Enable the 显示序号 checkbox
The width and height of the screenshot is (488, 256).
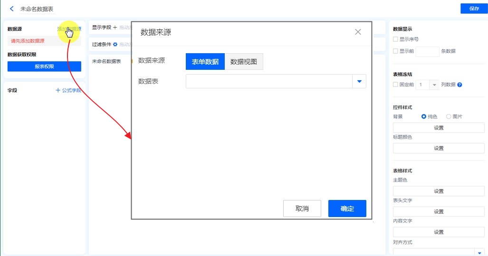[x=395, y=39]
